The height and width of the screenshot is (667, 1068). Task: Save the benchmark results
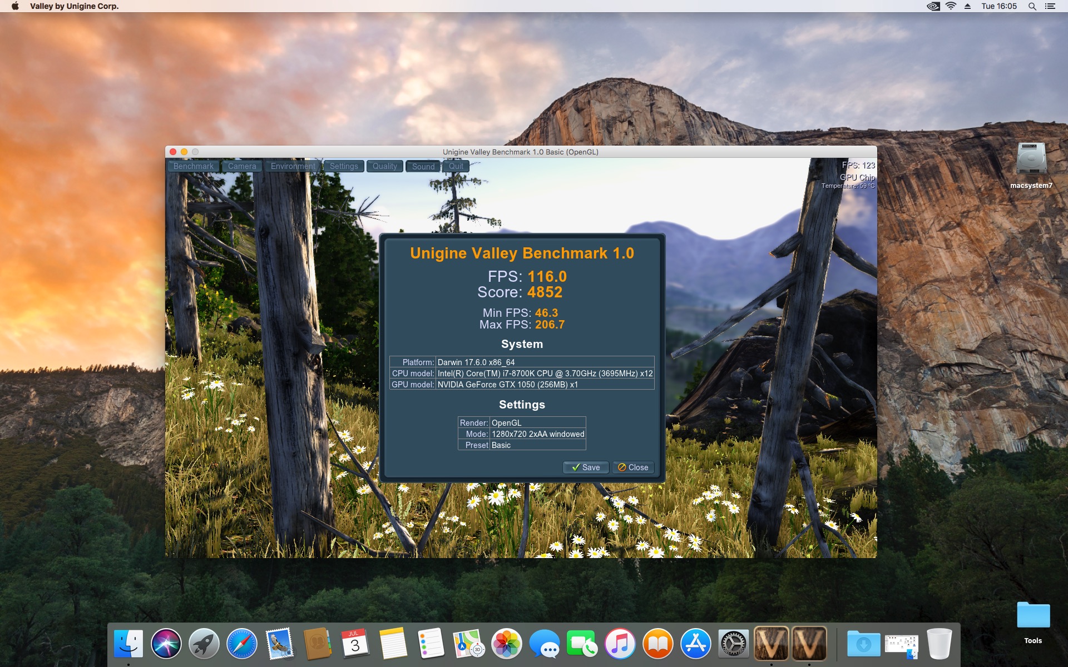tap(586, 467)
